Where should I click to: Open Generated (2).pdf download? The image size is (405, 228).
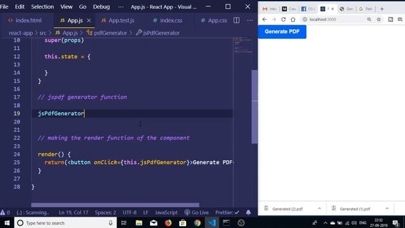coord(287,209)
